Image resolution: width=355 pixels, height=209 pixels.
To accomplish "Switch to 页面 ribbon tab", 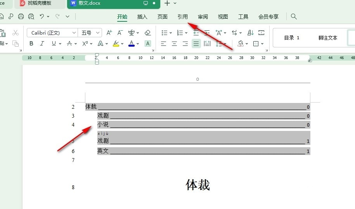I will click(x=162, y=17).
